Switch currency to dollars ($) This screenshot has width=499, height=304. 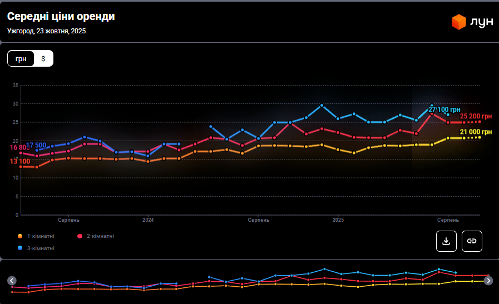(43, 58)
